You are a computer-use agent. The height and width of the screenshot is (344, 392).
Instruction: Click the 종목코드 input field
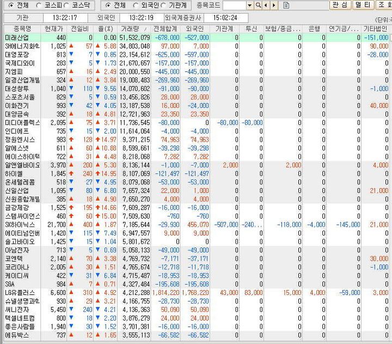pos(235,5)
